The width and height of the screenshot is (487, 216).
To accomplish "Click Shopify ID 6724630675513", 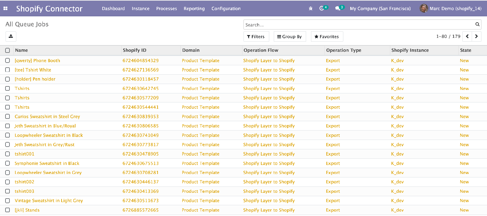I will coord(141,163).
